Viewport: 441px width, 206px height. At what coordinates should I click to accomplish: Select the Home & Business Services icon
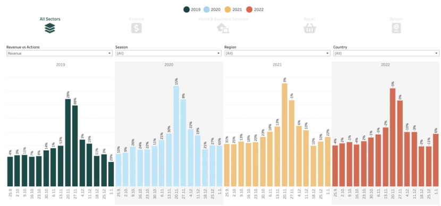[223, 28]
